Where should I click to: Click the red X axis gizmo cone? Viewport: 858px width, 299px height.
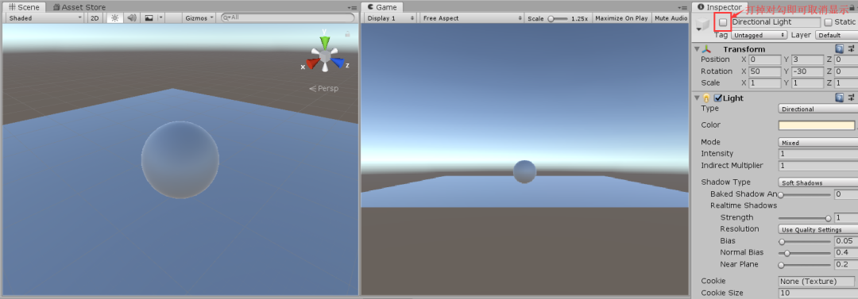312,63
